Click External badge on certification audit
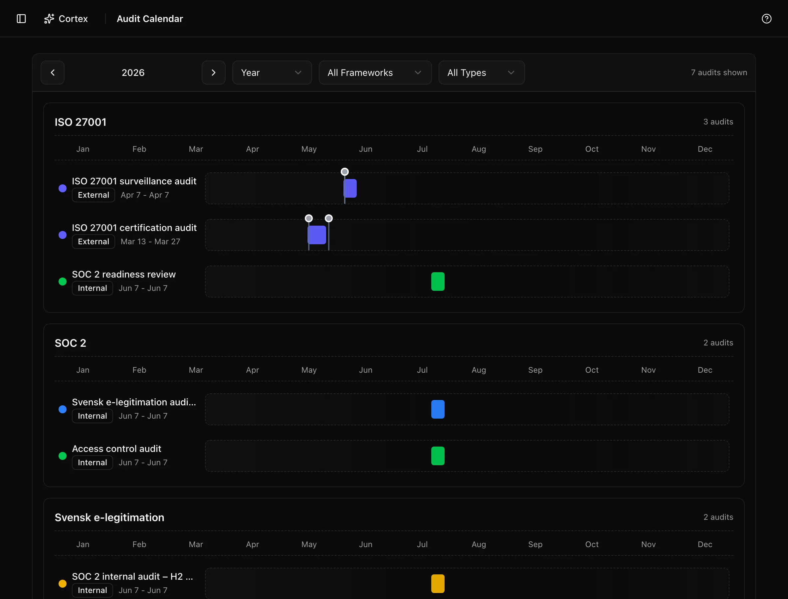This screenshot has height=599, width=788. pos(94,241)
